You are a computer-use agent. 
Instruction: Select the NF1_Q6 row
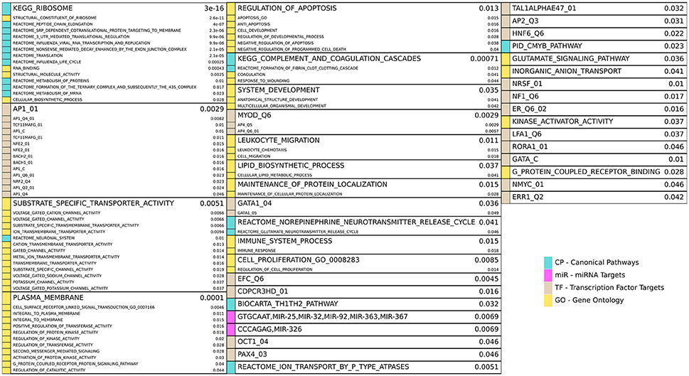point(594,97)
